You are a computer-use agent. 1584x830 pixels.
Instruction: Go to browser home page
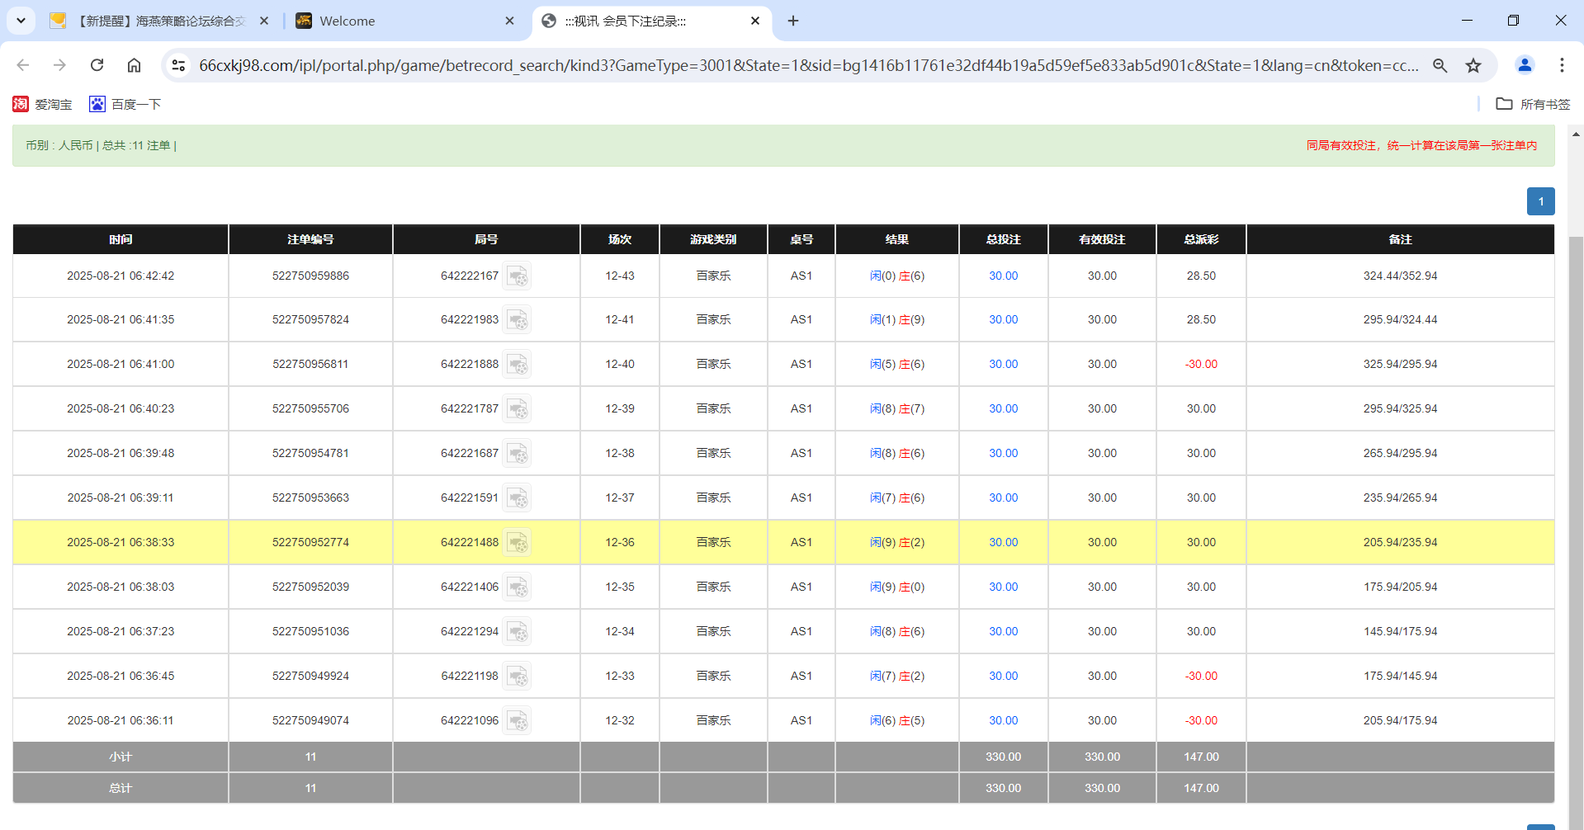coord(134,65)
